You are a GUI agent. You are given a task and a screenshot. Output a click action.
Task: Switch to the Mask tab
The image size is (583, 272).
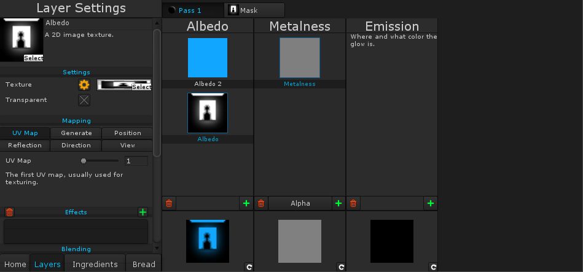[x=254, y=10]
